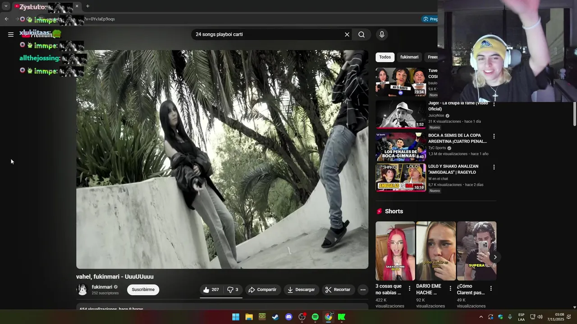Open the Windows Start menu
577x324 pixels.
coord(236,317)
